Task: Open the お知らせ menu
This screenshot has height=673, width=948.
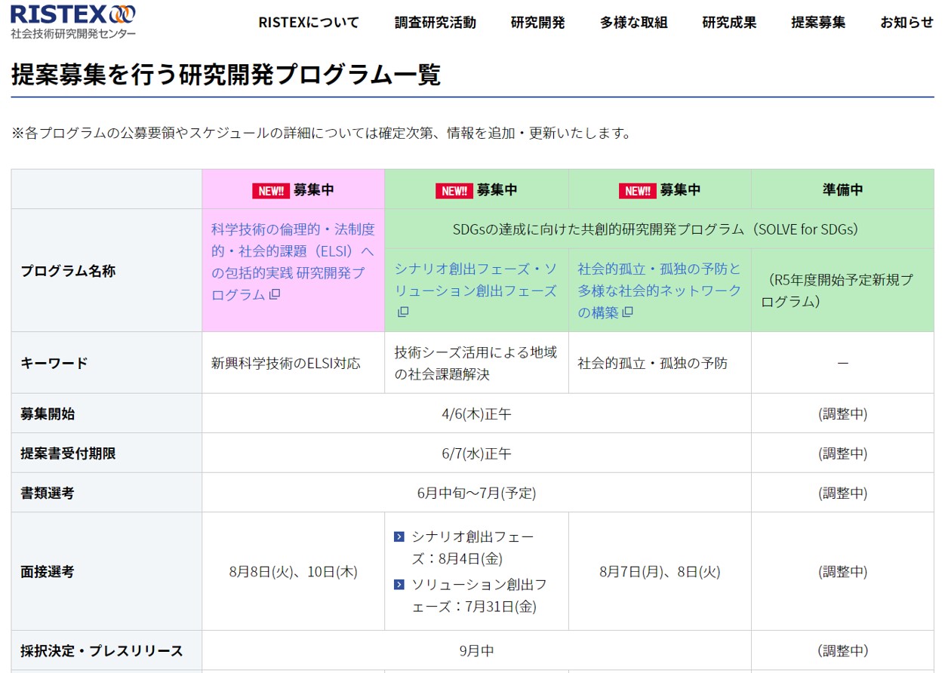Action: coord(906,23)
